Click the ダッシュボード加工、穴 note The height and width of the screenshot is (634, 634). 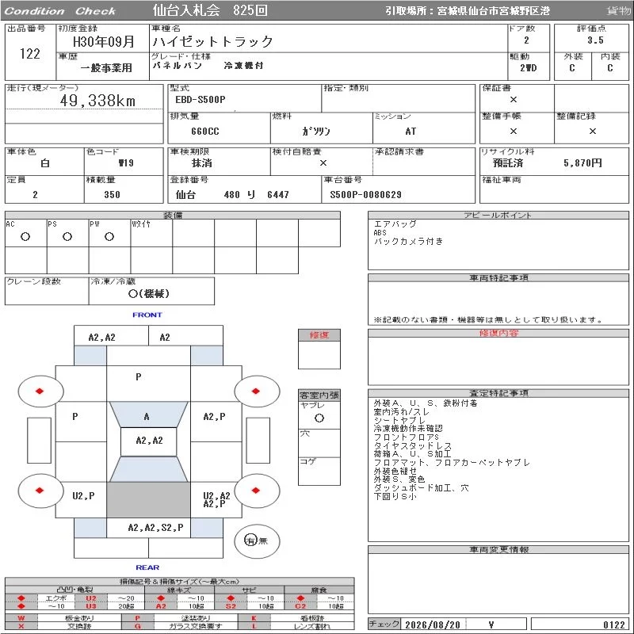(422, 487)
